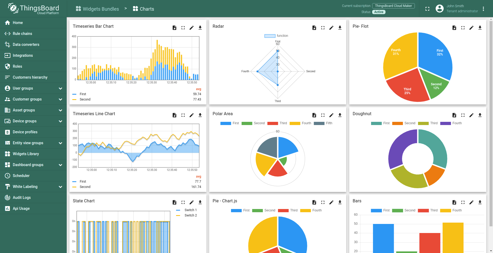This screenshot has height=253, width=493.
Task: Click the Active status badge
Action: [x=379, y=12]
